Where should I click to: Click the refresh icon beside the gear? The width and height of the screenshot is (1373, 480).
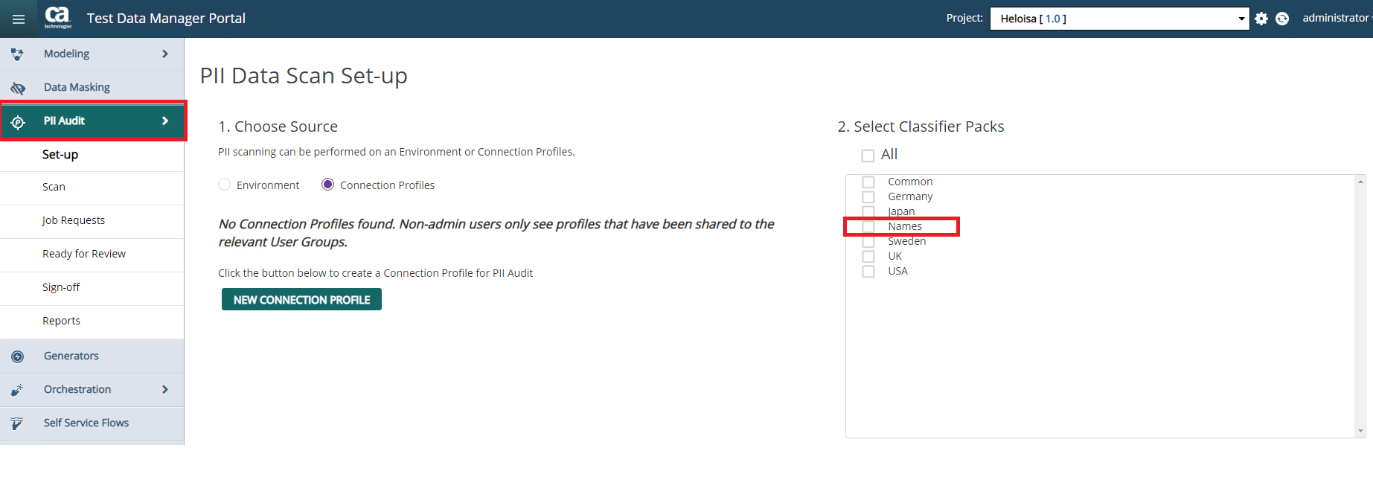click(1282, 19)
